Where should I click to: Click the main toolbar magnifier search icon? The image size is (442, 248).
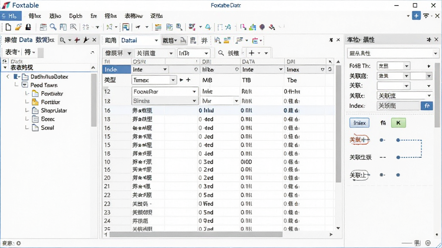point(53,27)
